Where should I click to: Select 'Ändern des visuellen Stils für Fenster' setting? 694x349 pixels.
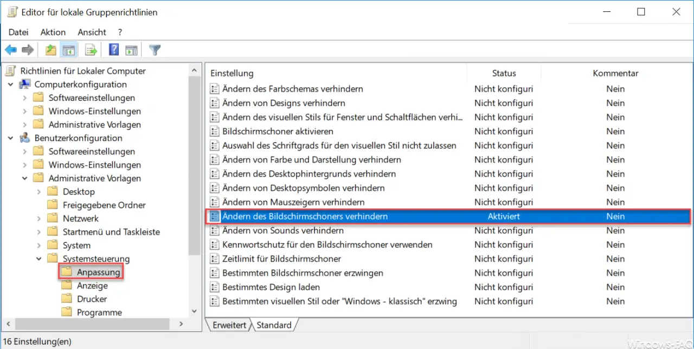pos(343,117)
